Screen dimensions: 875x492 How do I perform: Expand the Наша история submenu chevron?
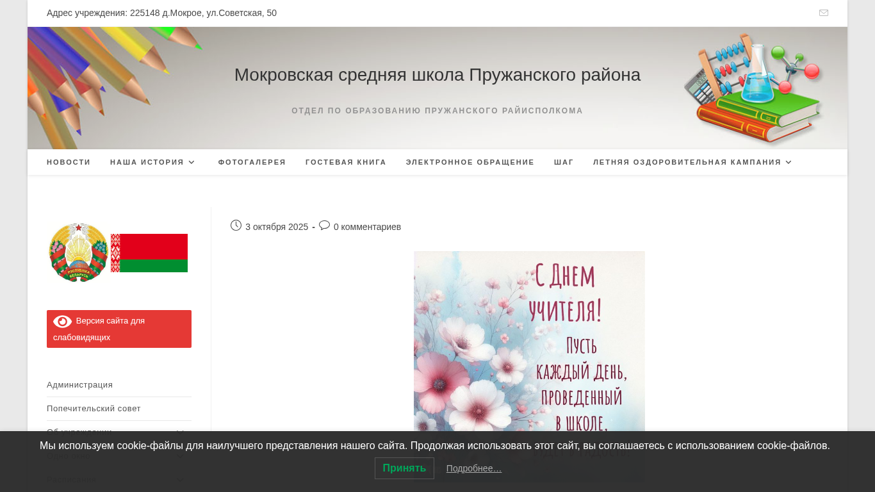191,162
